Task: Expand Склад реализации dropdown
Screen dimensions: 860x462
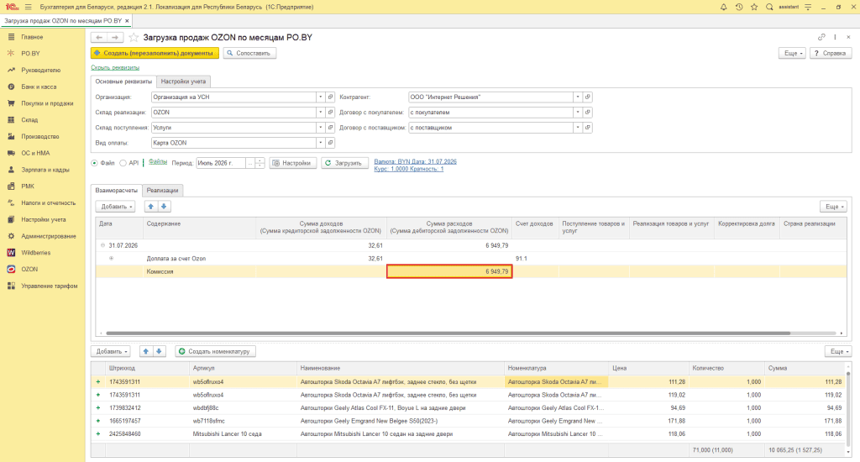Action: (320, 112)
